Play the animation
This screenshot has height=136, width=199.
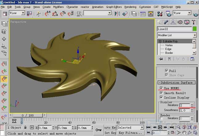pos(160,127)
